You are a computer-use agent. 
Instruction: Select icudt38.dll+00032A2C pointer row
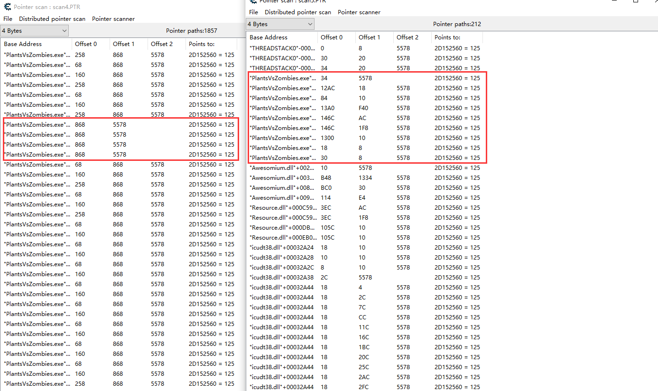pos(282,268)
